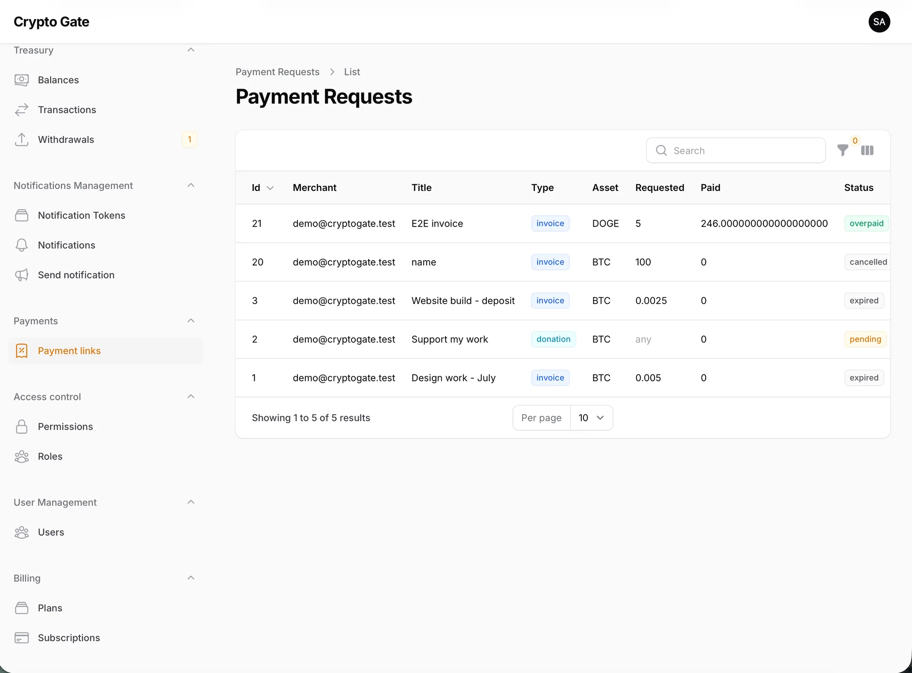Open the SA user avatar menu
The image size is (912, 673).
click(879, 22)
